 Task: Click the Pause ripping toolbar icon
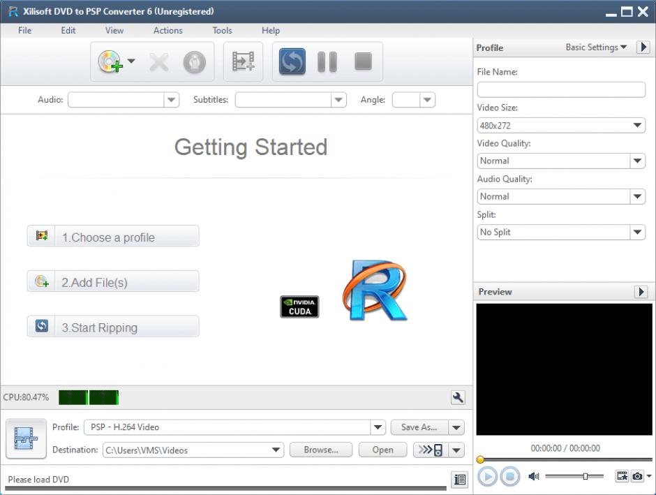[x=327, y=62]
